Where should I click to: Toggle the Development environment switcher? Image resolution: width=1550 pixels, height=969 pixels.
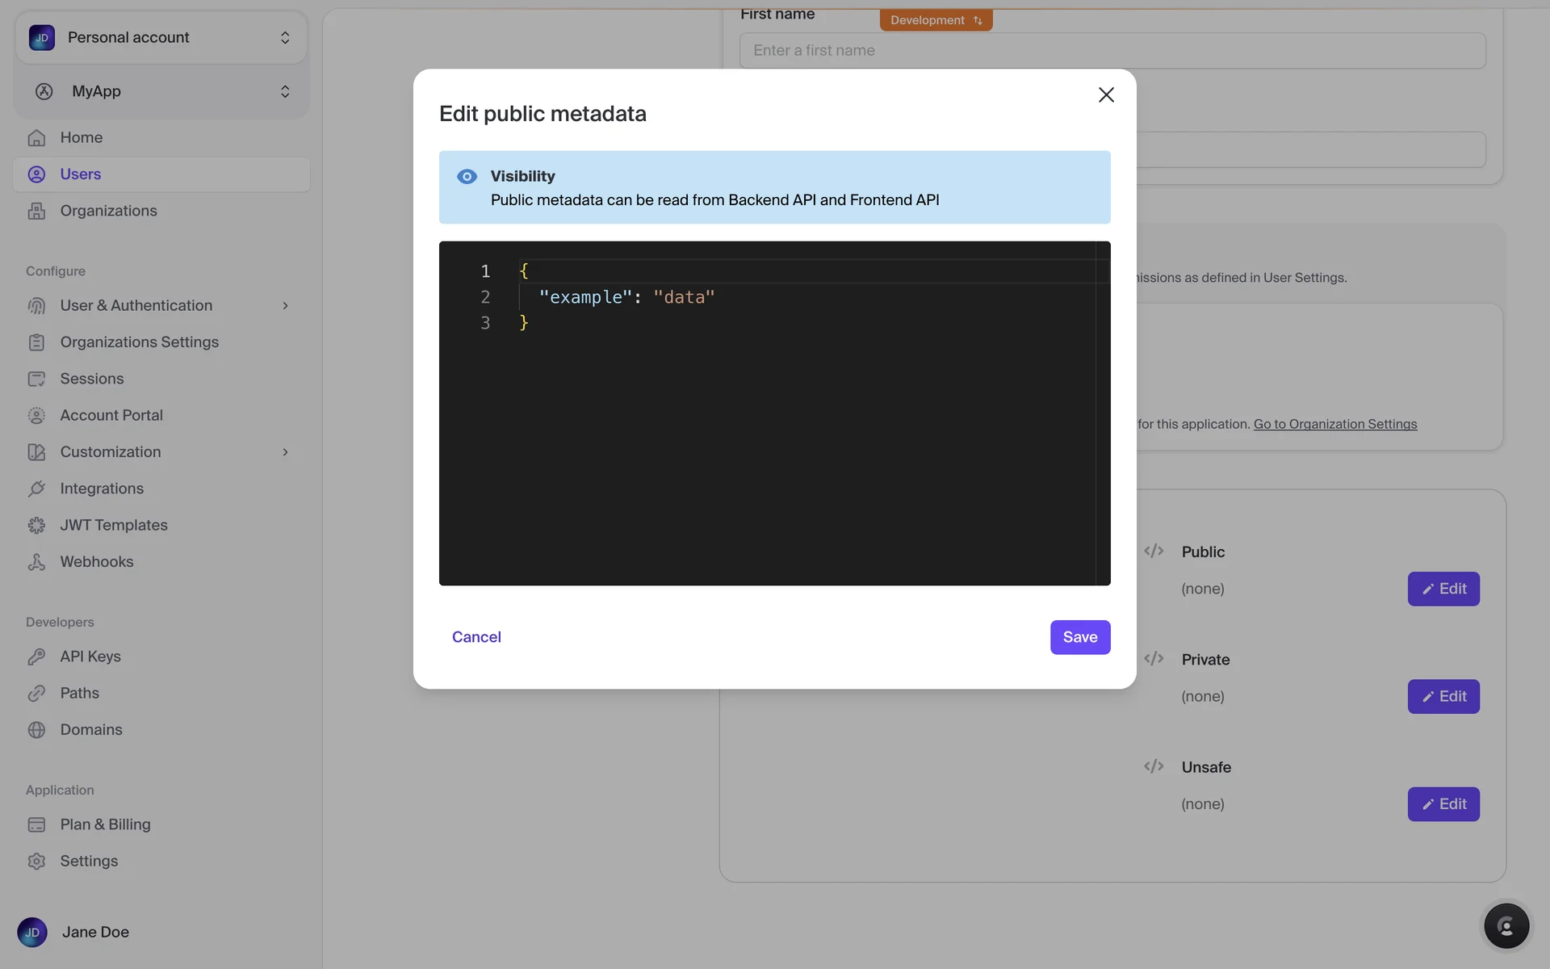(x=936, y=20)
